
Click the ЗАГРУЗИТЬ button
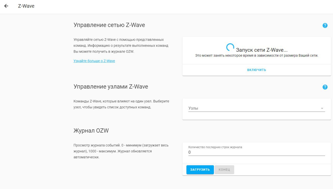pos(200,170)
